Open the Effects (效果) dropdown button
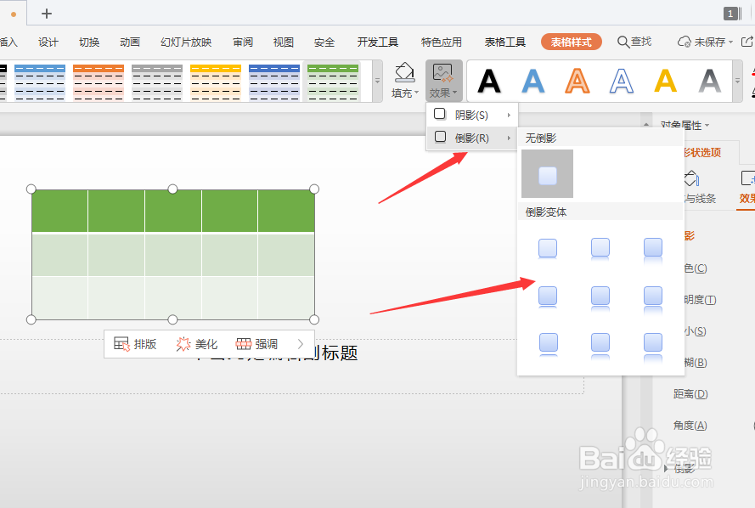The width and height of the screenshot is (755, 508). point(443,81)
